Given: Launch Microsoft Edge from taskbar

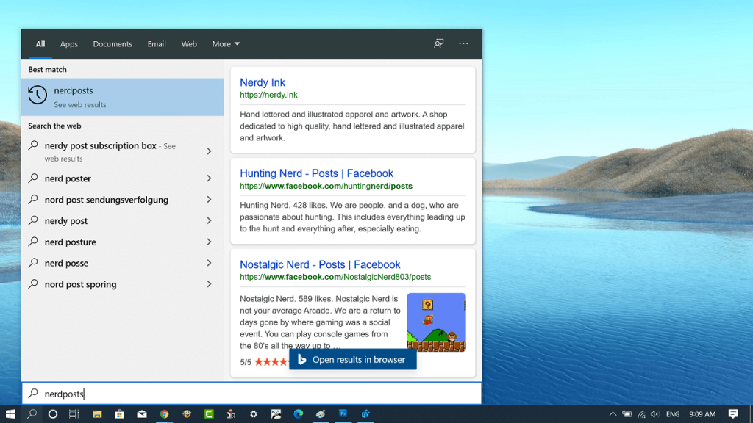Looking at the screenshot, I should (x=299, y=414).
